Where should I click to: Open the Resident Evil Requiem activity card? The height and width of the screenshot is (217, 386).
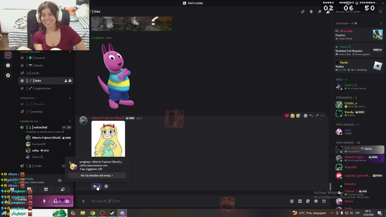click(359, 50)
